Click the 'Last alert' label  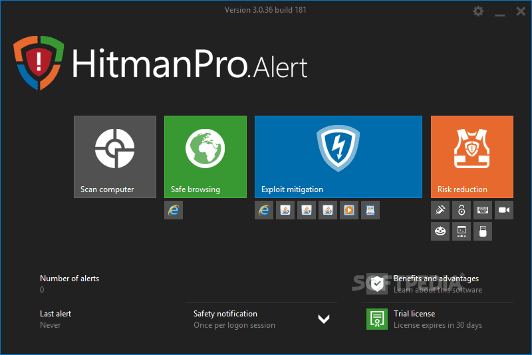[56, 314]
